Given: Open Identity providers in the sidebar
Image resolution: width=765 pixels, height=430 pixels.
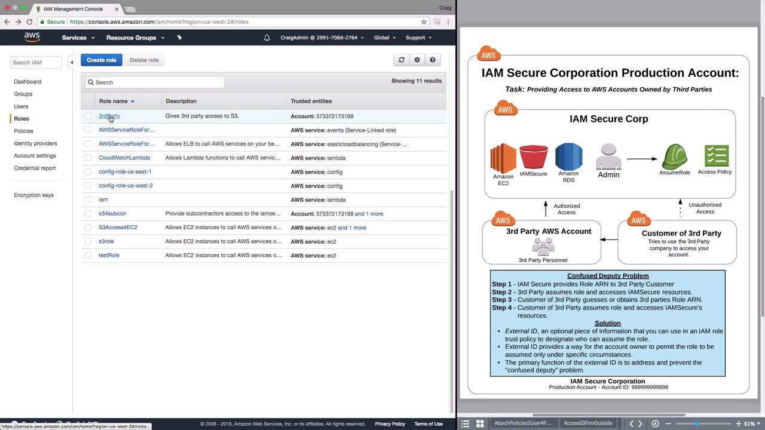Looking at the screenshot, I should click(x=35, y=143).
